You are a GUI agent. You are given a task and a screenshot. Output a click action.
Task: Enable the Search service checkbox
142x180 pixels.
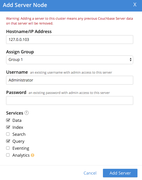[8, 134]
